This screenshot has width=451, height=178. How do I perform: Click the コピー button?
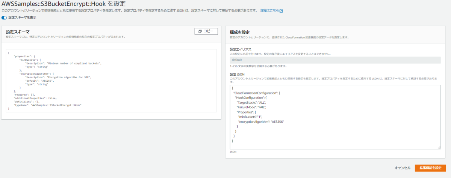point(206,31)
